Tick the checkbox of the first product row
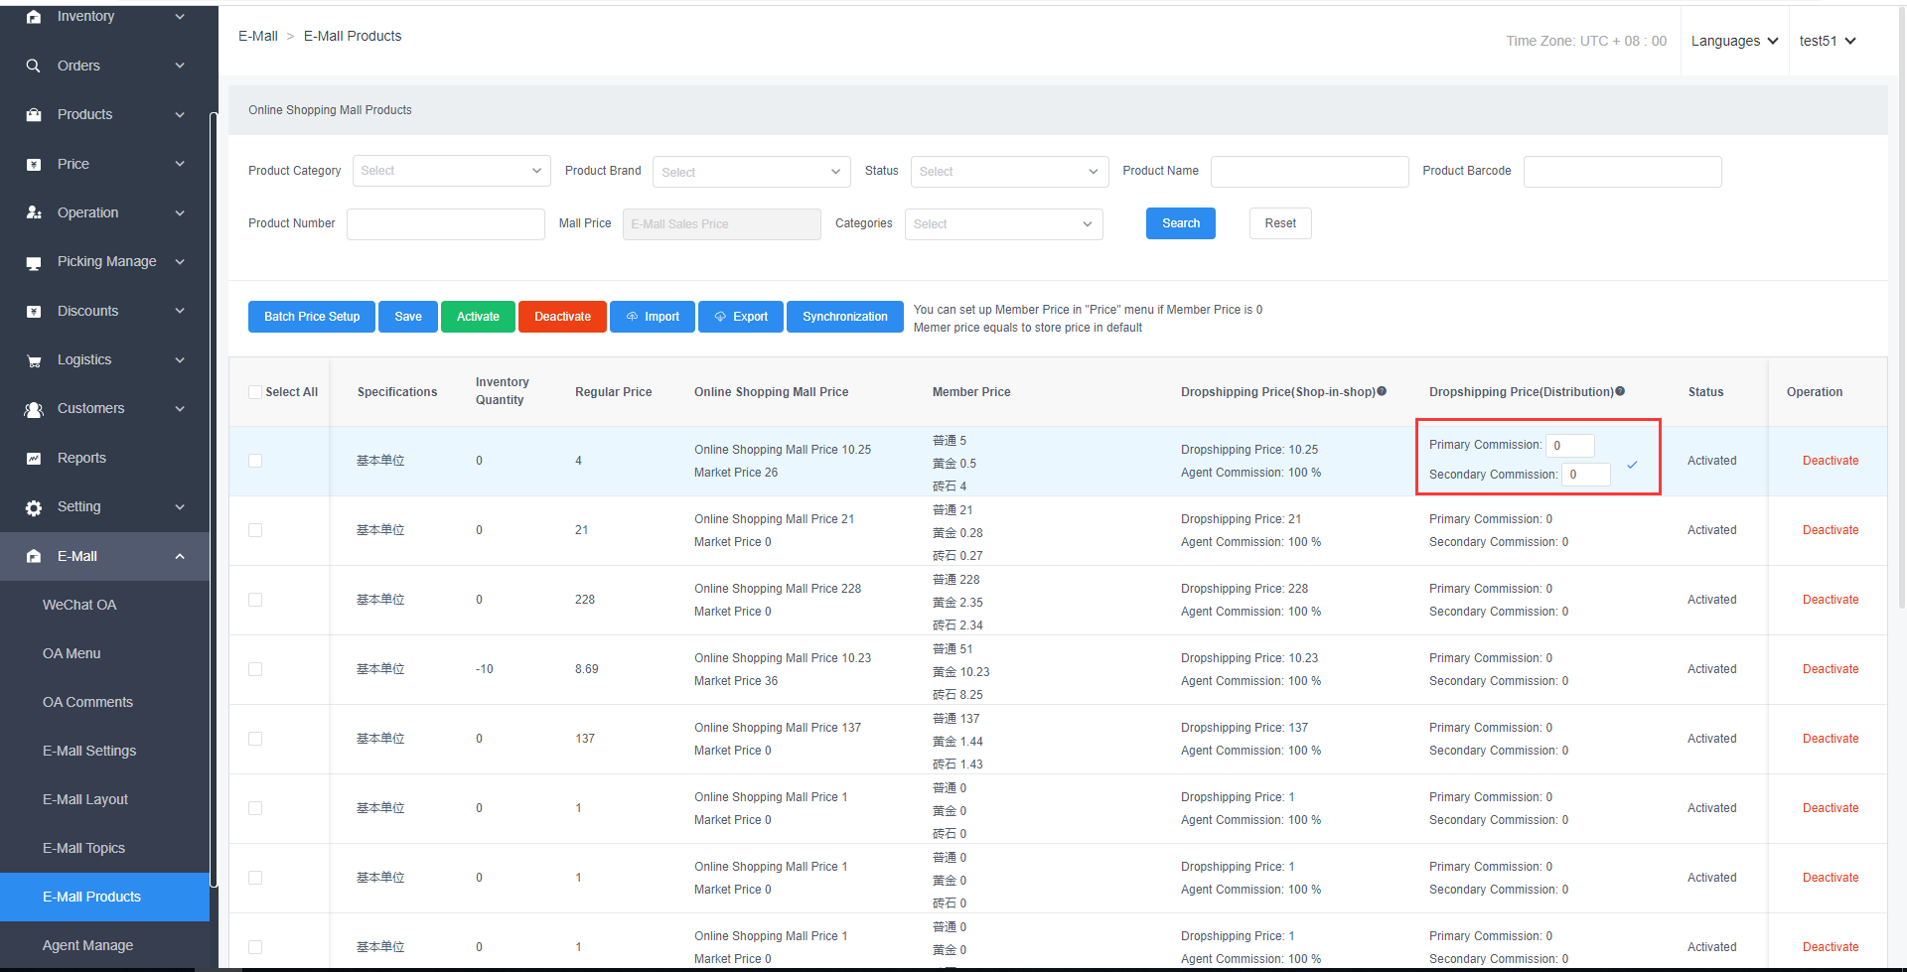 [255, 461]
